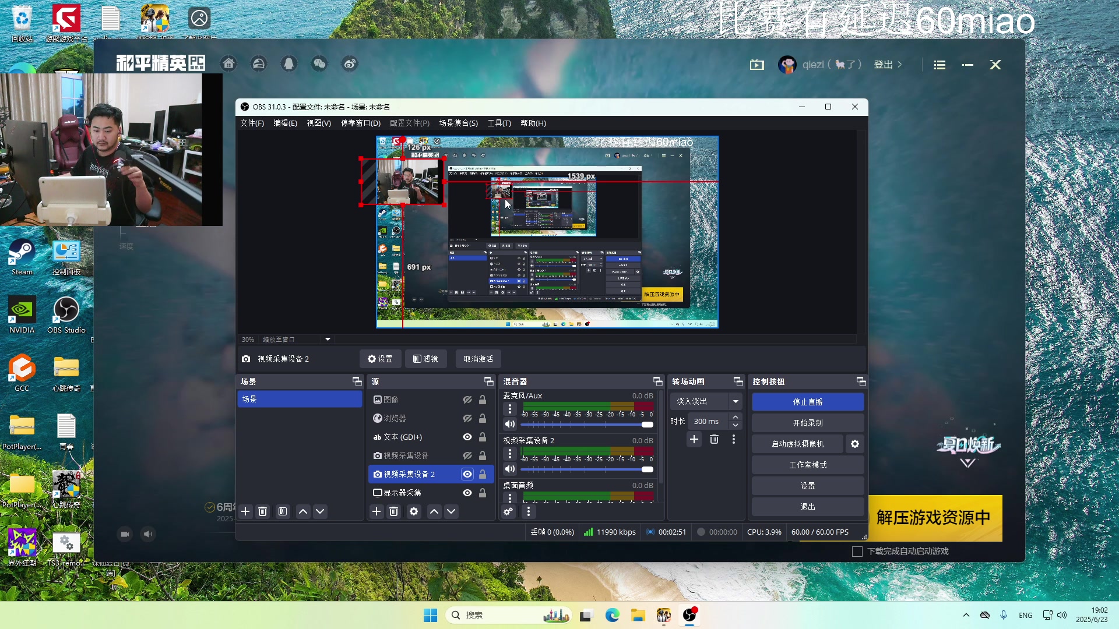The image size is (1119, 629).
Task: Open the 编辑(E) menu
Action: 285,123
